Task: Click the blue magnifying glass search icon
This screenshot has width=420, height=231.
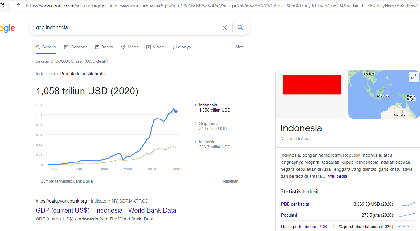Action: (240, 28)
